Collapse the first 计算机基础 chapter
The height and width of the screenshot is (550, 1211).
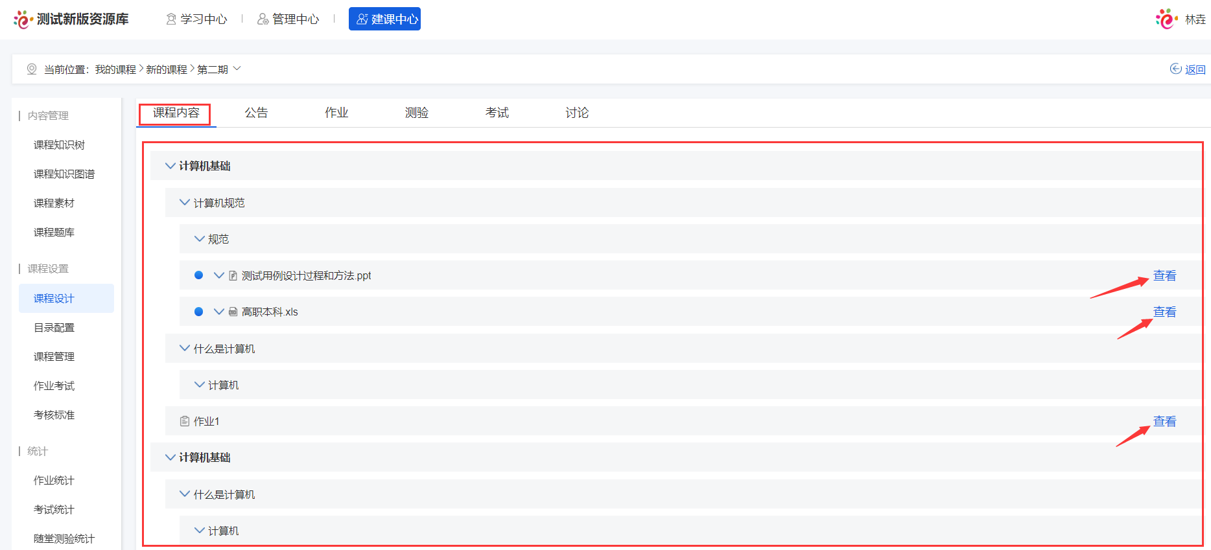[170, 166]
